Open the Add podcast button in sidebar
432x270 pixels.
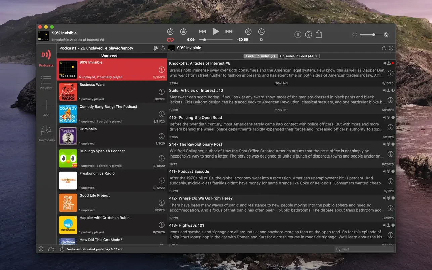coord(46,108)
